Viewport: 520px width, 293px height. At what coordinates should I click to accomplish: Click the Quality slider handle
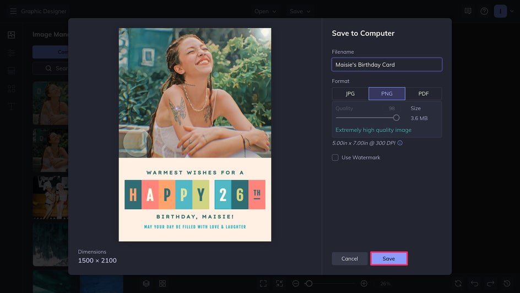click(396, 118)
